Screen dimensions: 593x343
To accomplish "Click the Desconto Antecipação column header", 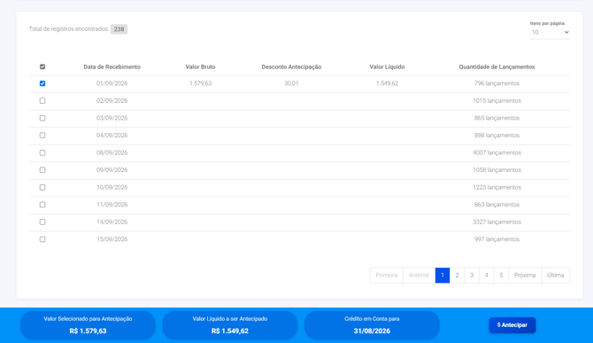I will pos(291,67).
